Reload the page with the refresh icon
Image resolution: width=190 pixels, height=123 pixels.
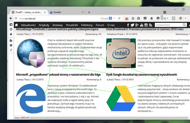tap(119, 18)
